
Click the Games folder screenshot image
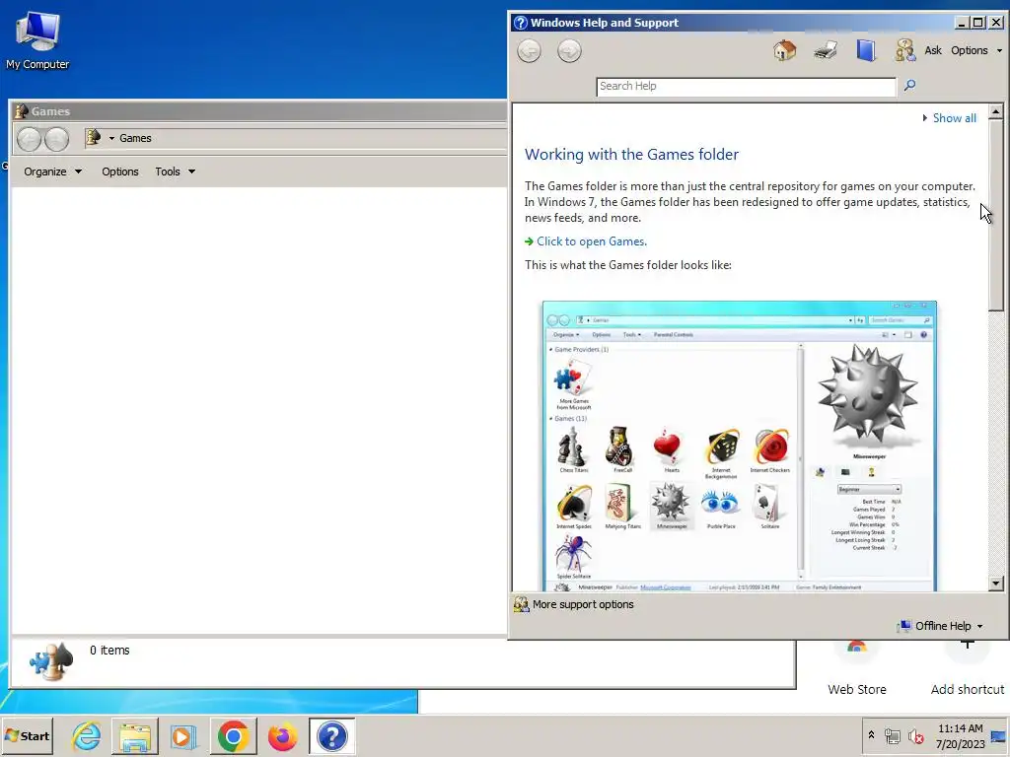tap(740, 446)
